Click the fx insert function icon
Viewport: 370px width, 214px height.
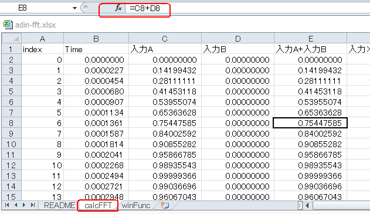pos(118,8)
